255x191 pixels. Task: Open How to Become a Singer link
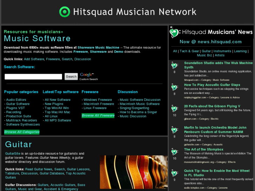tap(138, 112)
